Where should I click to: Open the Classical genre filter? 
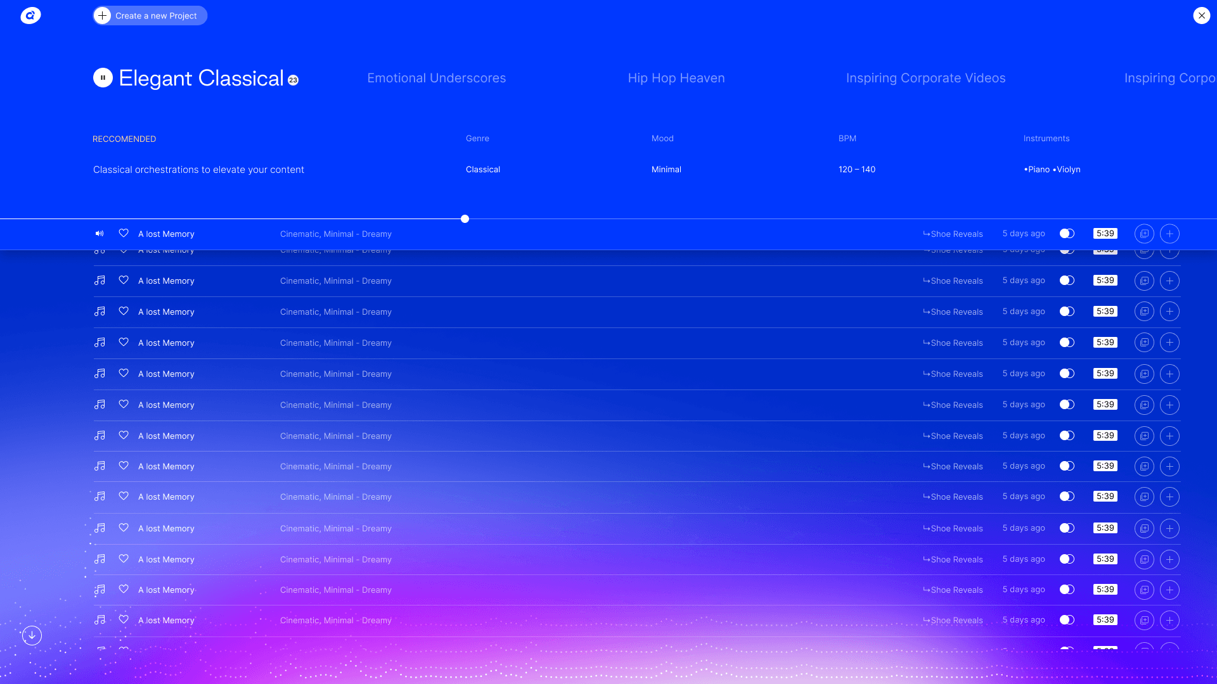pos(482,170)
